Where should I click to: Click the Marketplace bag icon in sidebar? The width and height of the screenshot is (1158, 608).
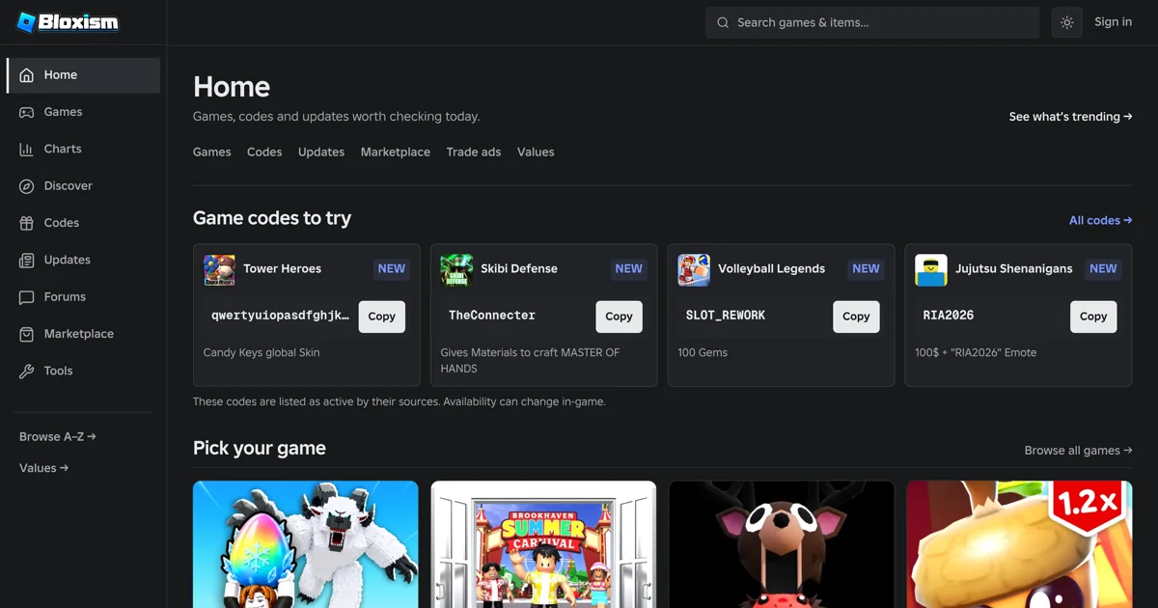click(x=27, y=334)
